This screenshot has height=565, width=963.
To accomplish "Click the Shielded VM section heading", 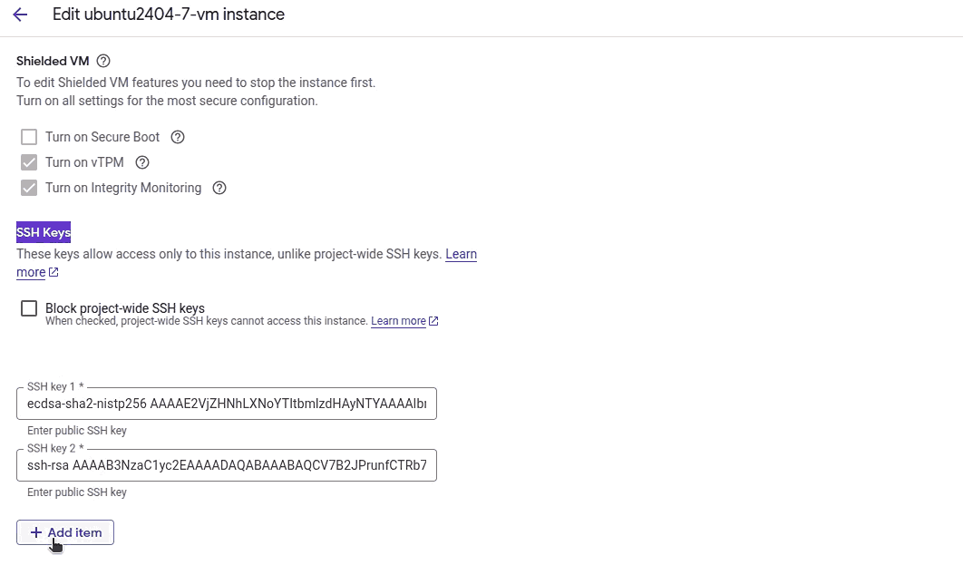I will (x=53, y=61).
